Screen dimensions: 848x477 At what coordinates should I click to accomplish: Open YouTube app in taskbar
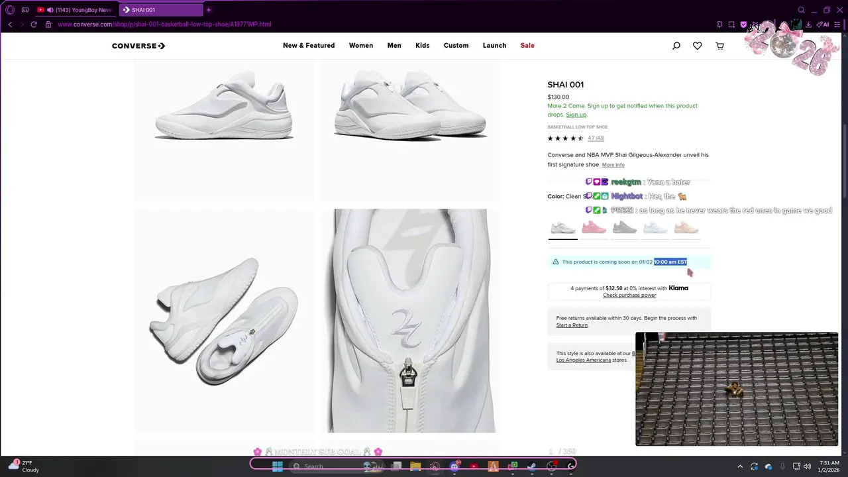tap(474, 466)
